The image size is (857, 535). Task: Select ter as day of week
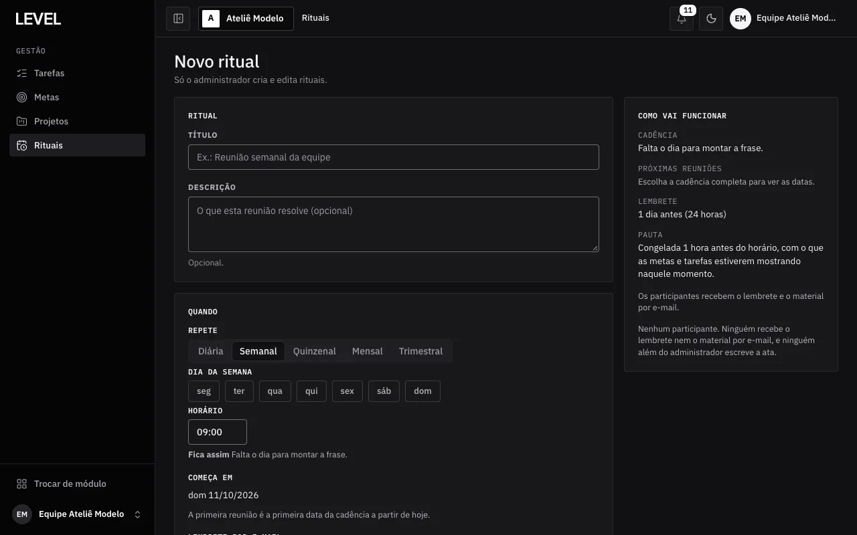point(239,391)
